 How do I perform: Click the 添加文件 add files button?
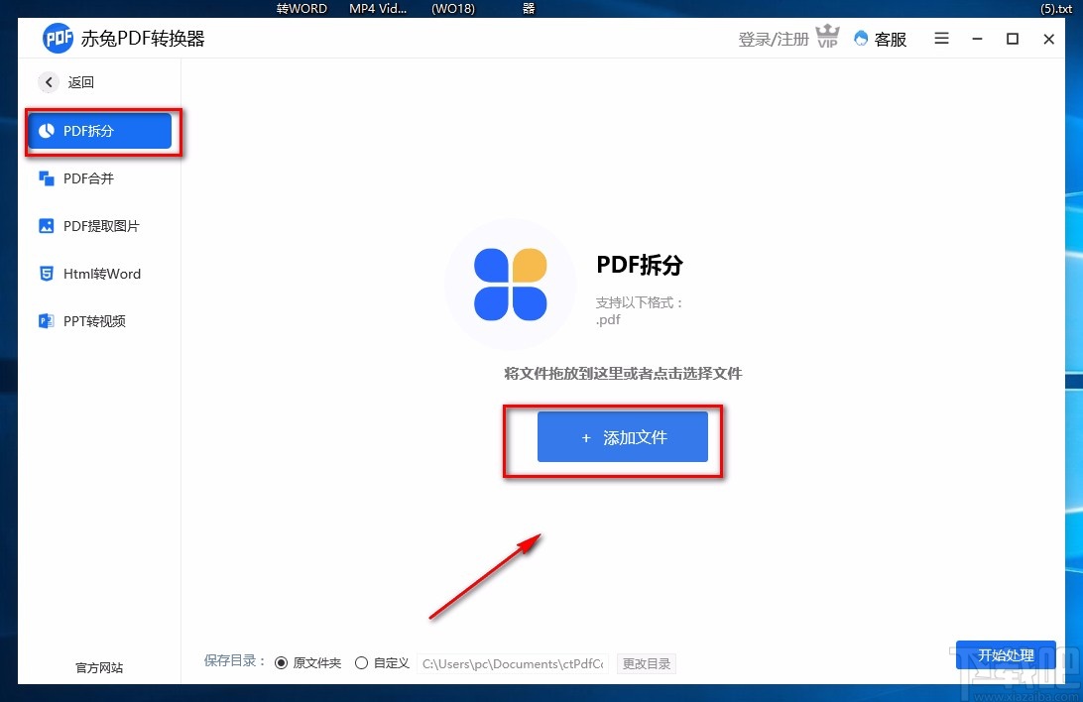(x=622, y=436)
